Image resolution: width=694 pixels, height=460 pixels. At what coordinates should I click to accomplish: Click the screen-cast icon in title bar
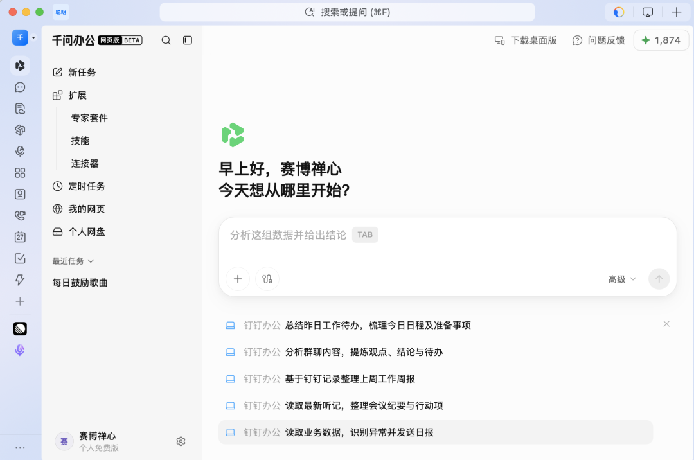tap(648, 12)
